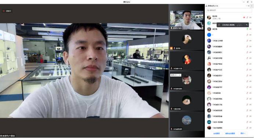
Task: Click the members panel people icon in header
Action: click(206, 6)
